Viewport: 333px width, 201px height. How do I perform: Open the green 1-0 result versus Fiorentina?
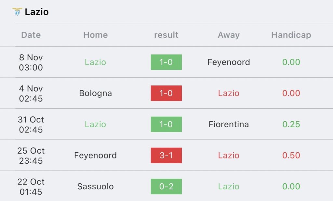[x=166, y=124]
